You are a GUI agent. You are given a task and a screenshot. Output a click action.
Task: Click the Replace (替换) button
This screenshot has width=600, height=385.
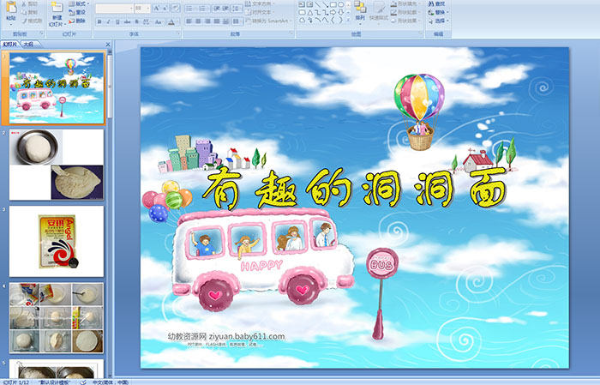[440, 13]
